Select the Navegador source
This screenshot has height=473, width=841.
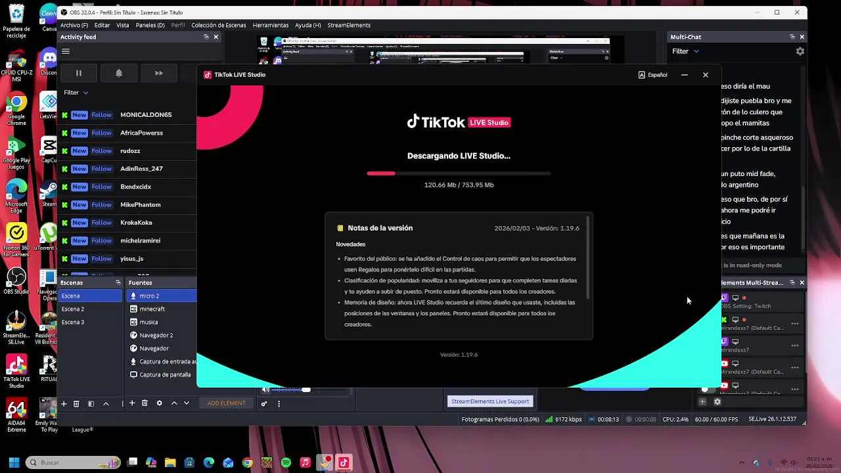click(162, 348)
